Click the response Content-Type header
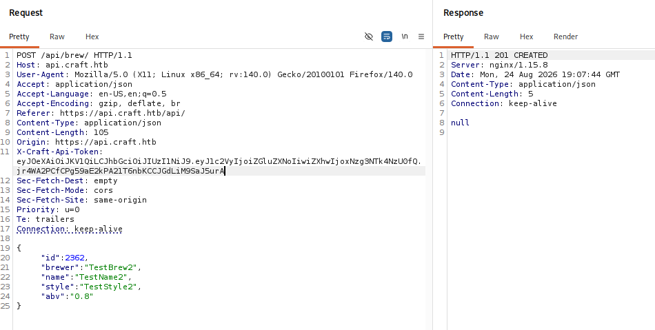The image size is (655, 330). point(523,84)
